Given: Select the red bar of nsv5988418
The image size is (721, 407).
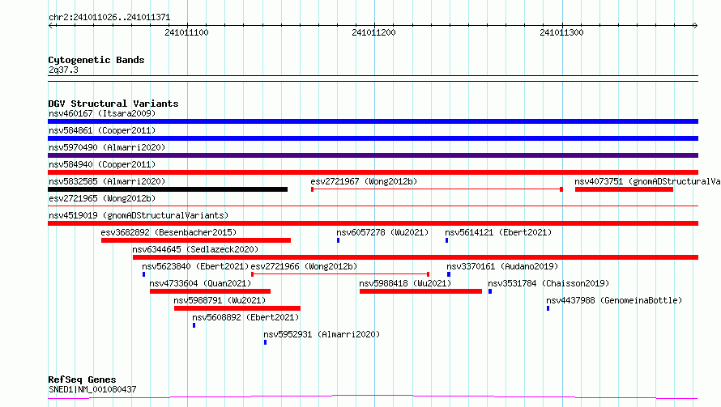Looking at the screenshot, I should click(x=420, y=291).
